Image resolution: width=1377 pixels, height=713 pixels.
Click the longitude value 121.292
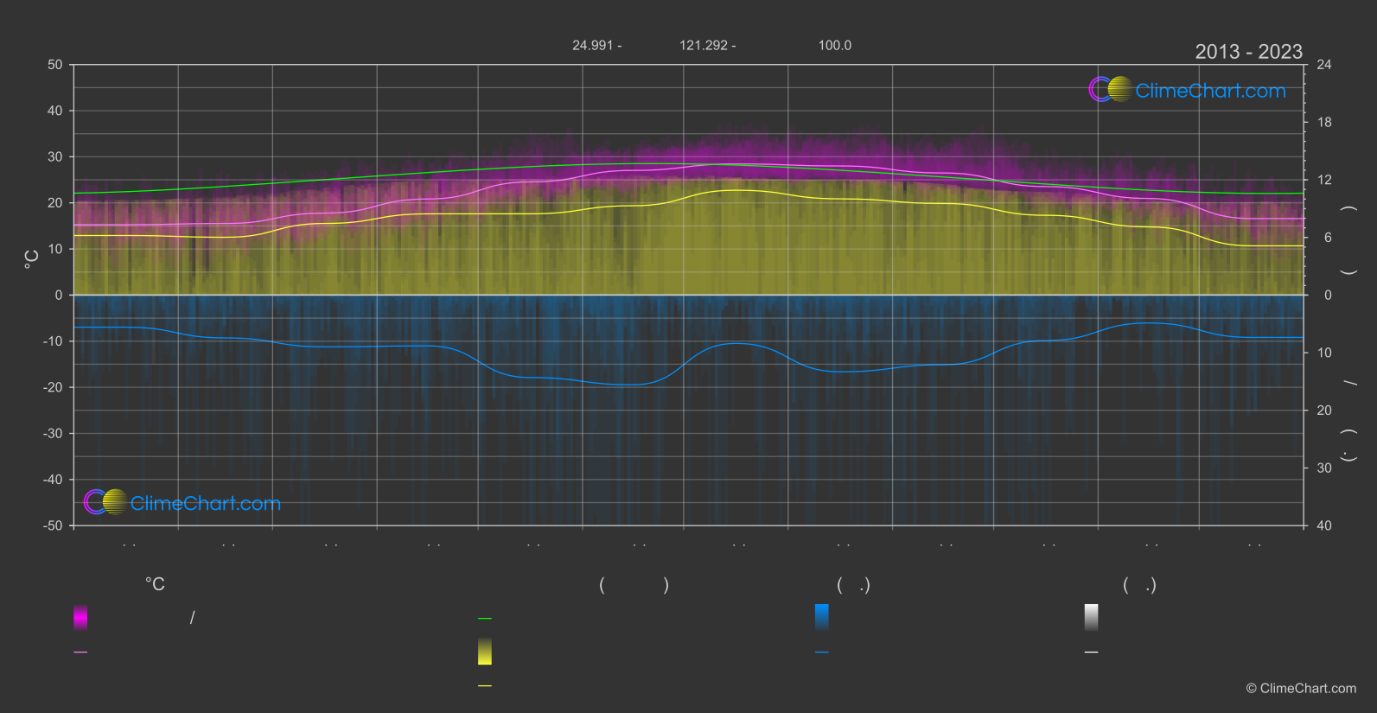704,45
